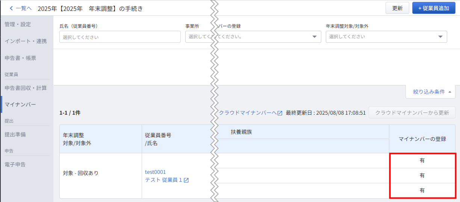Click the page title 2025年【2025年 年末調整】の手続き
This screenshot has width=460, height=202.
pos(90,8)
